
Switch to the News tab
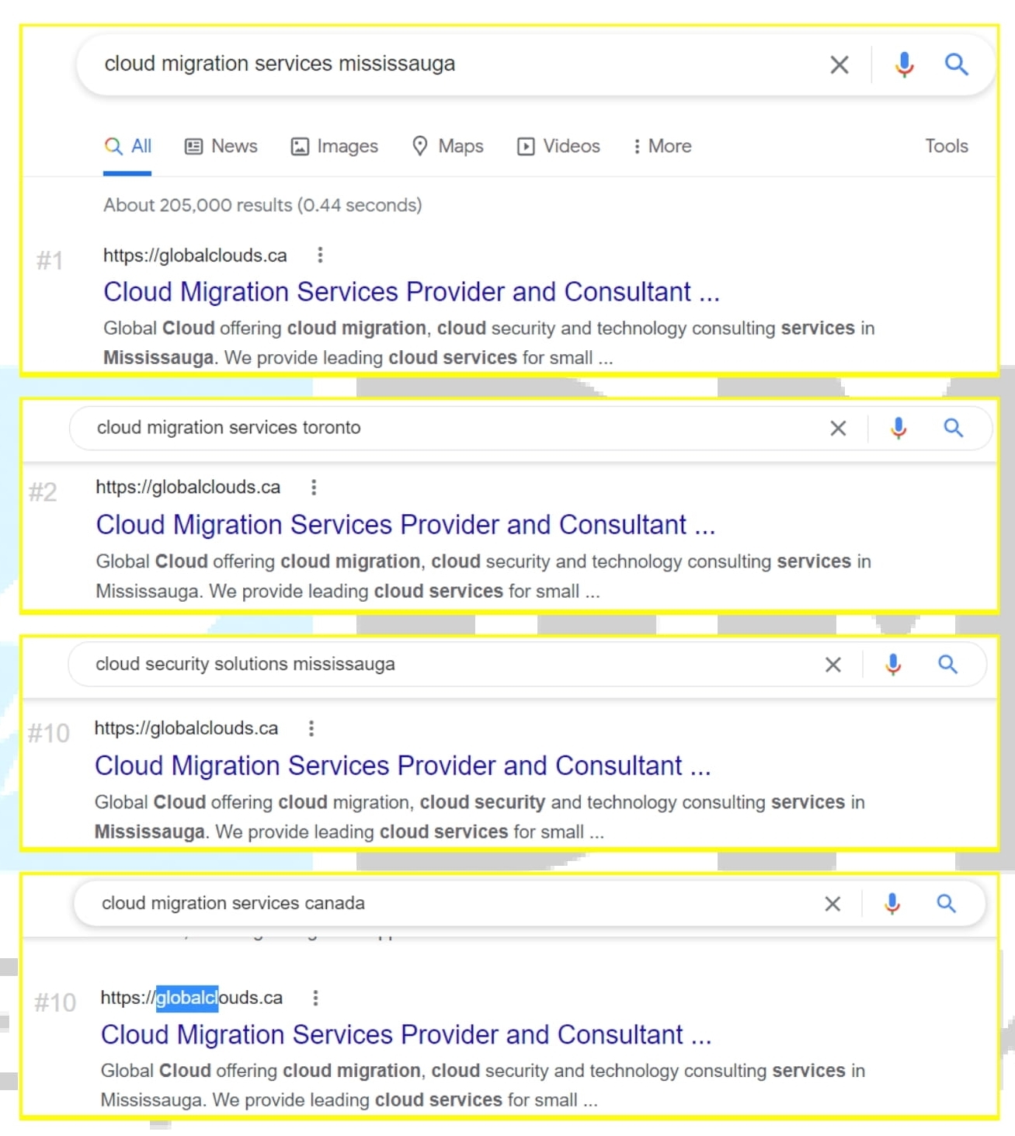pos(221,146)
